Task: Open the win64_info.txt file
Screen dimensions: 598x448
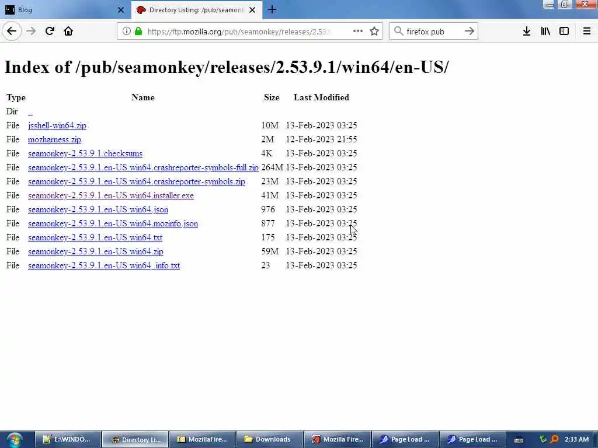Action: coord(104,265)
